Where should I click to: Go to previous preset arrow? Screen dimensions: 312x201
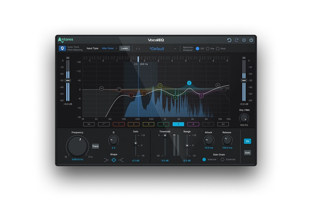[x=137, y=49]
